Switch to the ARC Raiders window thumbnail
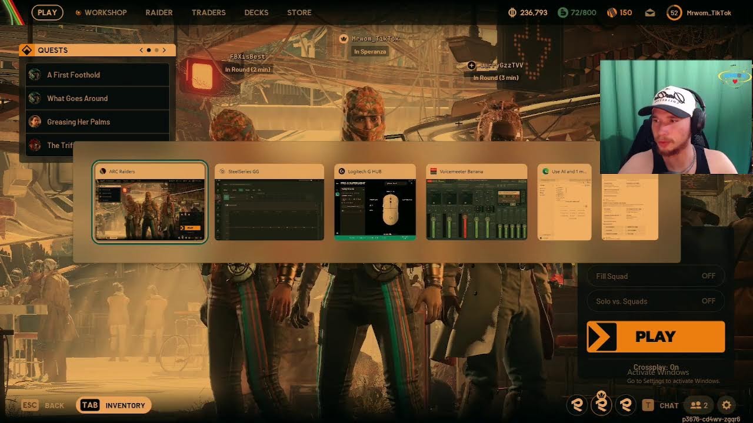This screenshot has height=423, width=753. pos(150,202)
